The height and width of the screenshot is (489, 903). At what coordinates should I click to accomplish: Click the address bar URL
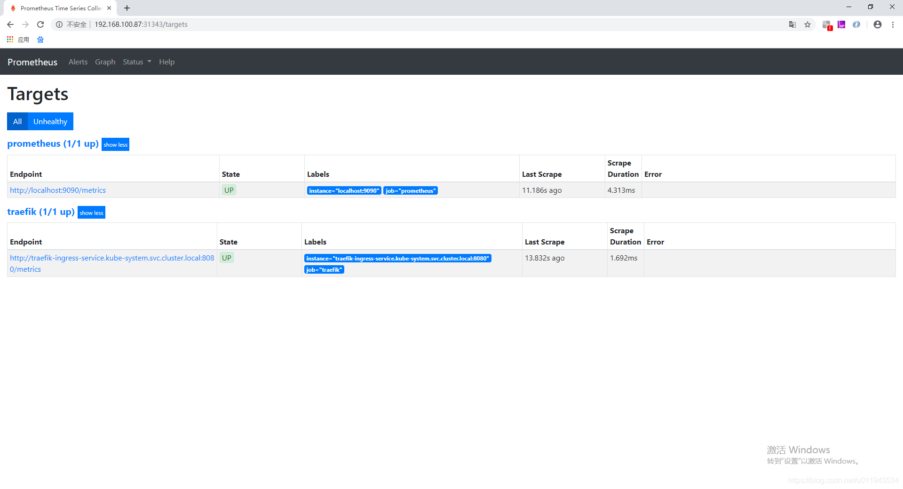pyautogui.click(x=141, y=24)
